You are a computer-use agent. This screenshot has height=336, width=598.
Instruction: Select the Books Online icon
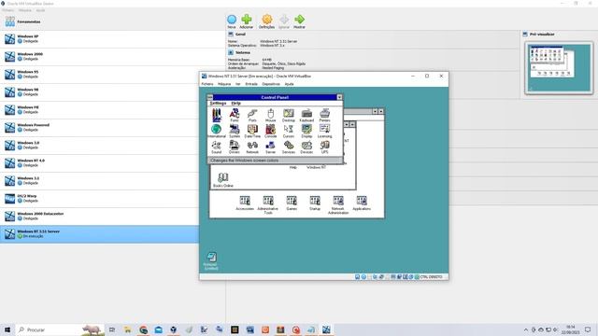pyautogui.click(x=223, y=180)
